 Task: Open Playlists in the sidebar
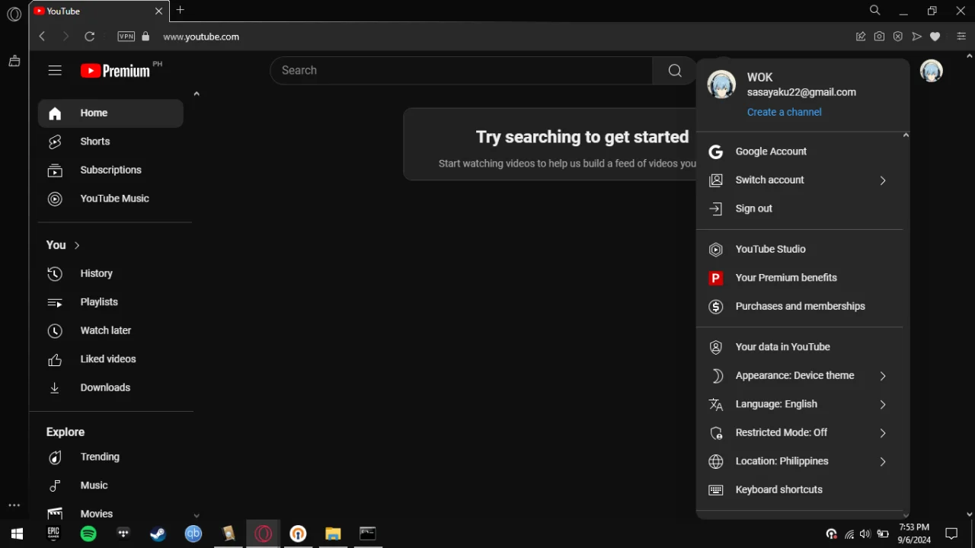pos(110,302)
